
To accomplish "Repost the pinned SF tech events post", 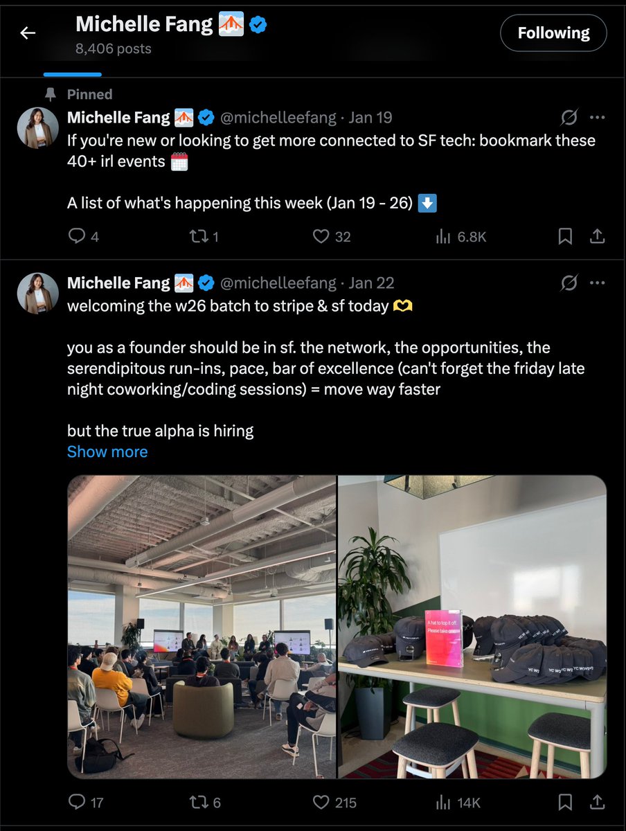I will (199, 237).
